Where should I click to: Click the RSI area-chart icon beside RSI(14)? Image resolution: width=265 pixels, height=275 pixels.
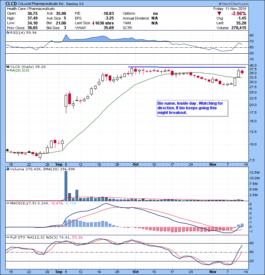point(8,32)
